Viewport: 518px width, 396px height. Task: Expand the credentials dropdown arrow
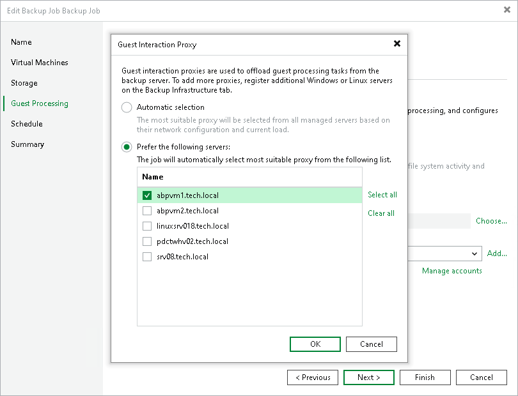click(475, 254)
